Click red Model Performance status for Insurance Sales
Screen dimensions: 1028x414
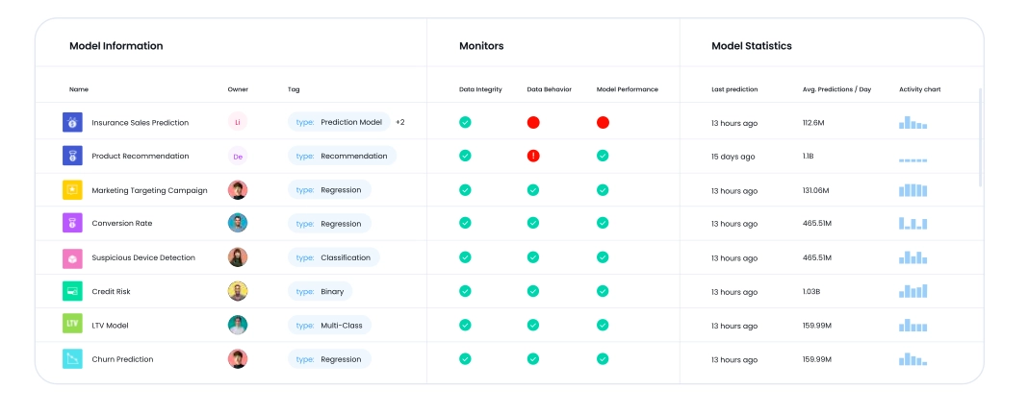[603, 122]
